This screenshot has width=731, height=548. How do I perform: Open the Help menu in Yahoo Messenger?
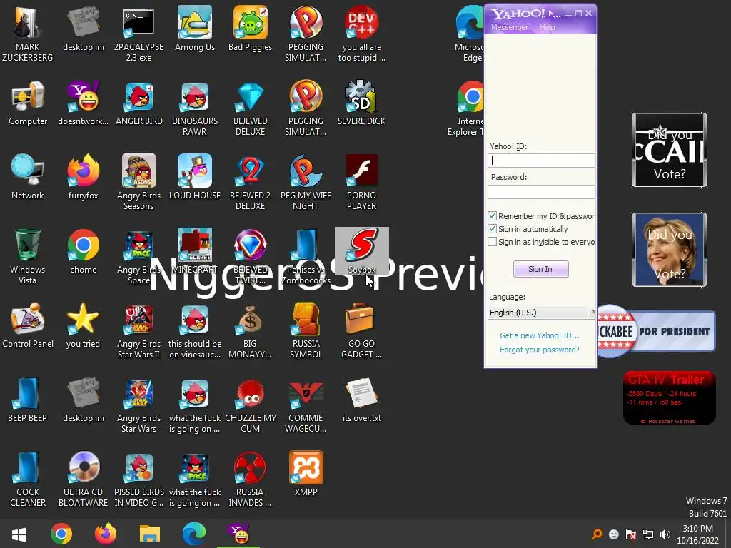tap(548, 27)
